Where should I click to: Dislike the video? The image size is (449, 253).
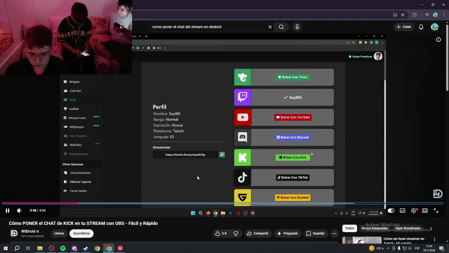tap(236, 233)
